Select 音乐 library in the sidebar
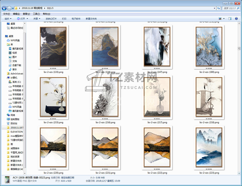This screenshot has height=186, width=242. [x=15, y=69]
